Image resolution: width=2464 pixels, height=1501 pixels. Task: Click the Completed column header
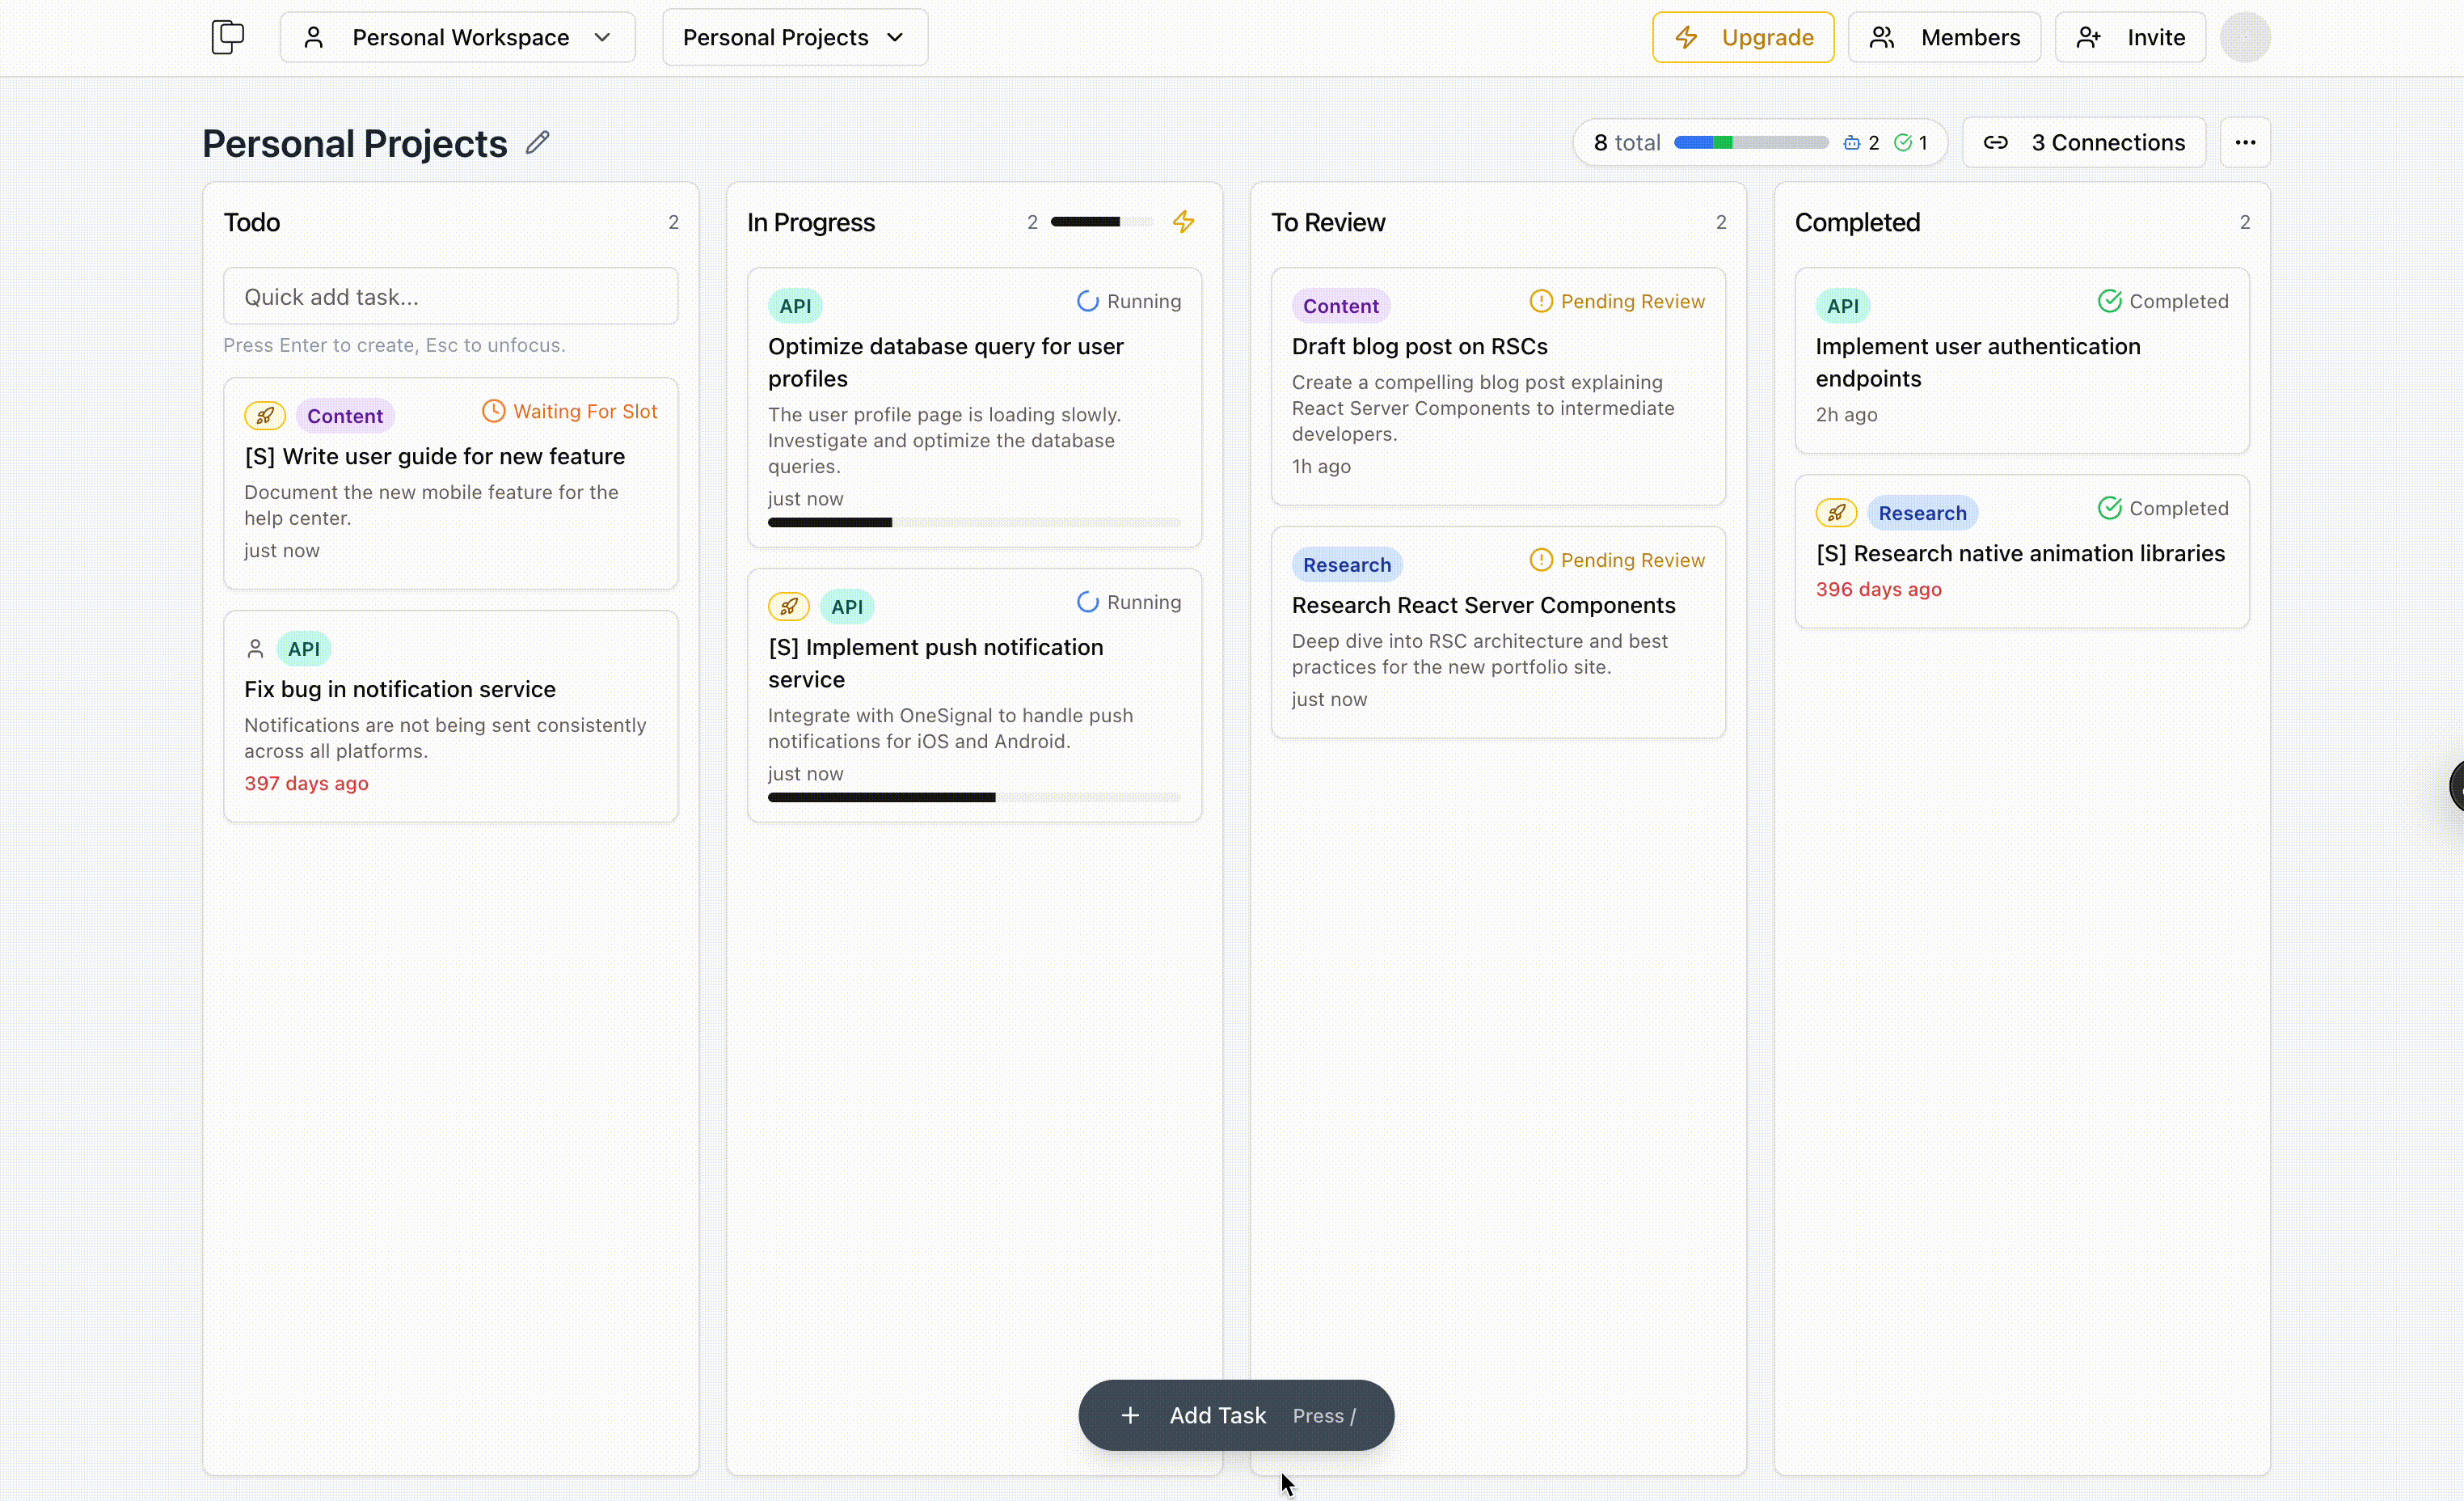[x=1857, y=221]
